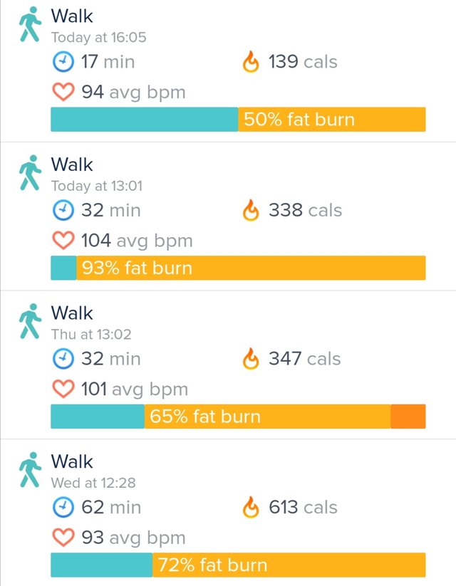The width and height of the screenshot is (456, 586).
Task: Open the Walk entry from Today at 13:01
Action: click(x=228, y=216)
